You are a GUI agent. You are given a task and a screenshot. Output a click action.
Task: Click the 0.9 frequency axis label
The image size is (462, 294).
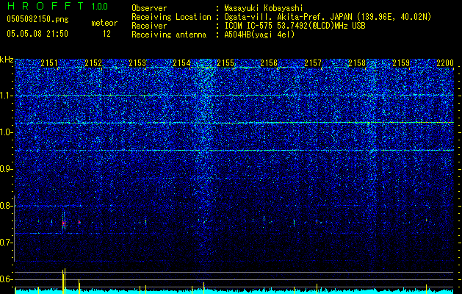pyautogui.click(x=5, y=169)
